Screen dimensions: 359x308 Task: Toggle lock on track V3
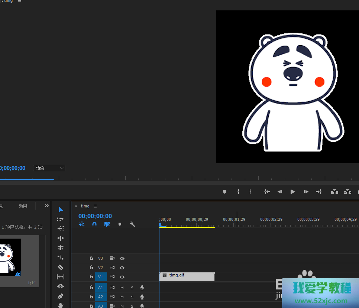click(91, 258)
